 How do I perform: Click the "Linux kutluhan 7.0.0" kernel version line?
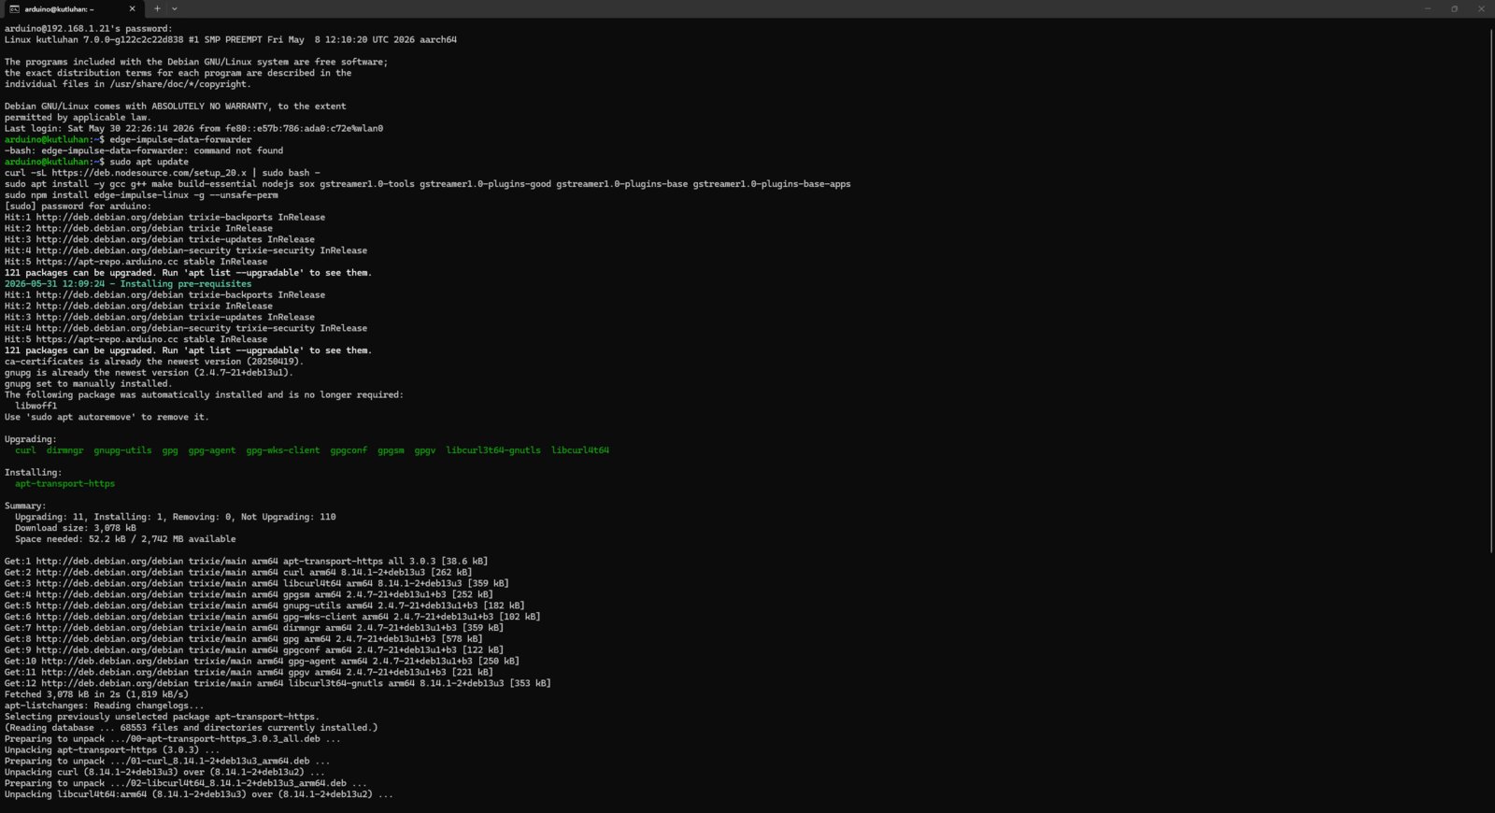point(230,40)
